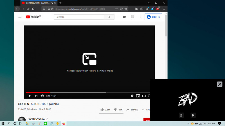Click the YouTube search magnifier button
This screenshot has width=225, height=126.
(x=109, y=17)
